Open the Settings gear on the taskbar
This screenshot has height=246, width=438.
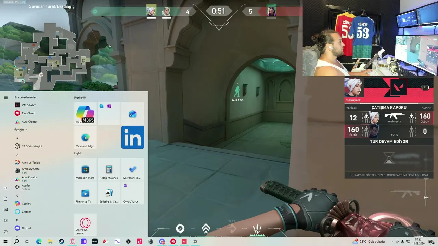[x=195, y=242]
